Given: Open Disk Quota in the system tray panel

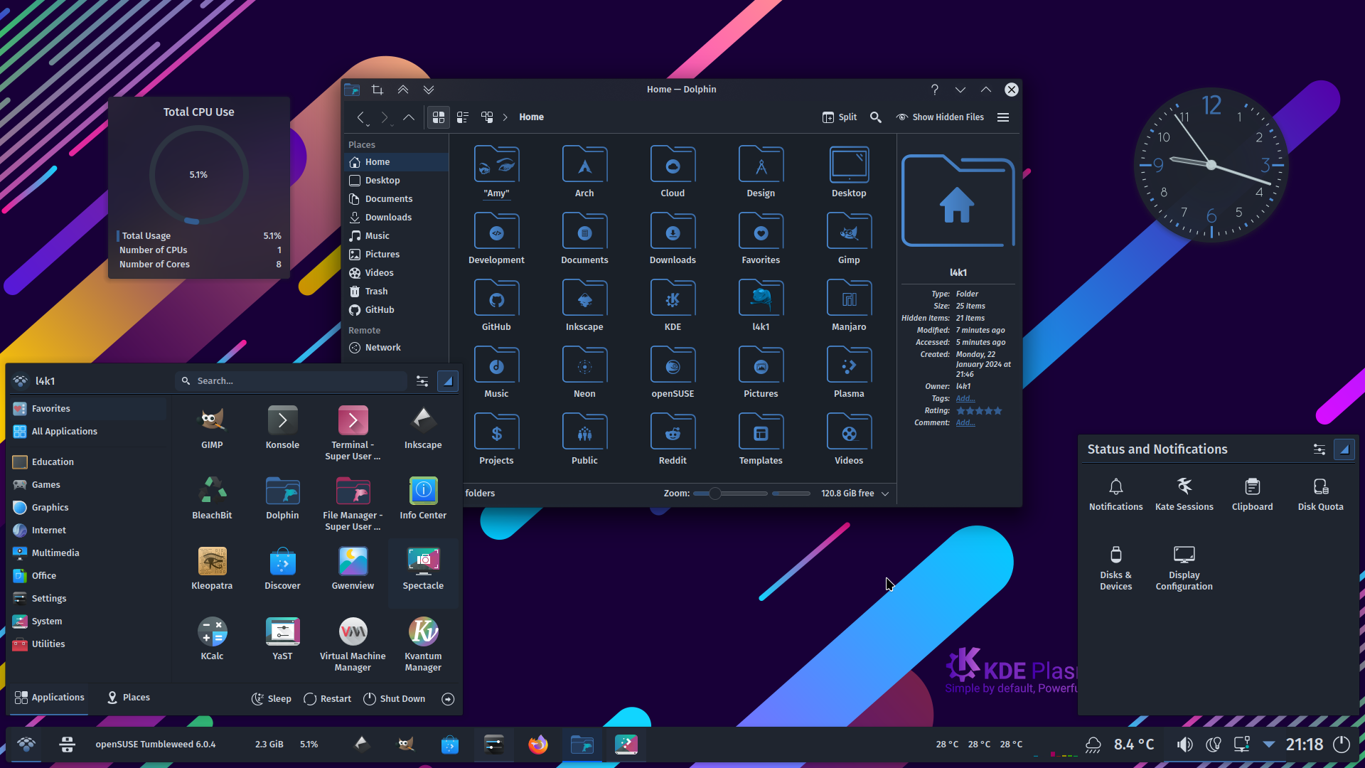Looking at the screenshot, I should point(1320,494).
